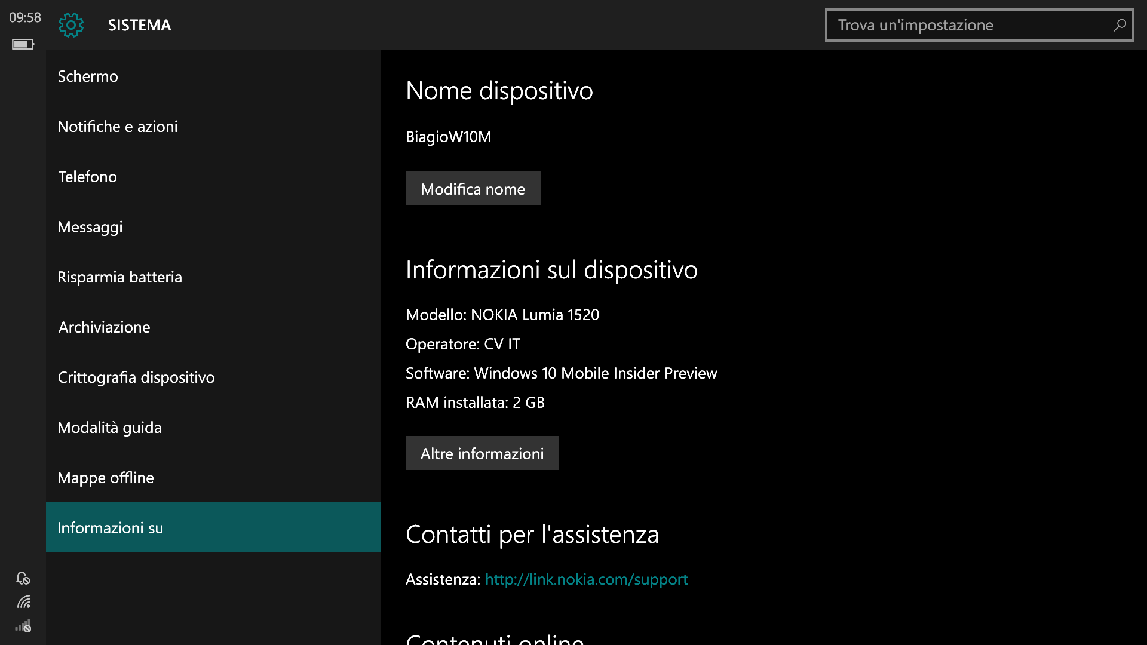Image resolution: width=1147 pixels, height=645 pixels.
Task: Open Notifiche e azioni
Action: point(213,127)
